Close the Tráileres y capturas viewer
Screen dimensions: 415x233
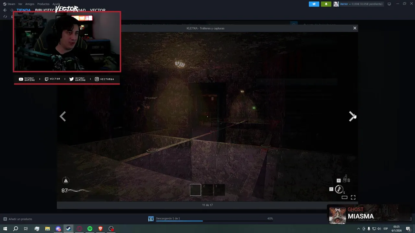(x=355, y=28)
